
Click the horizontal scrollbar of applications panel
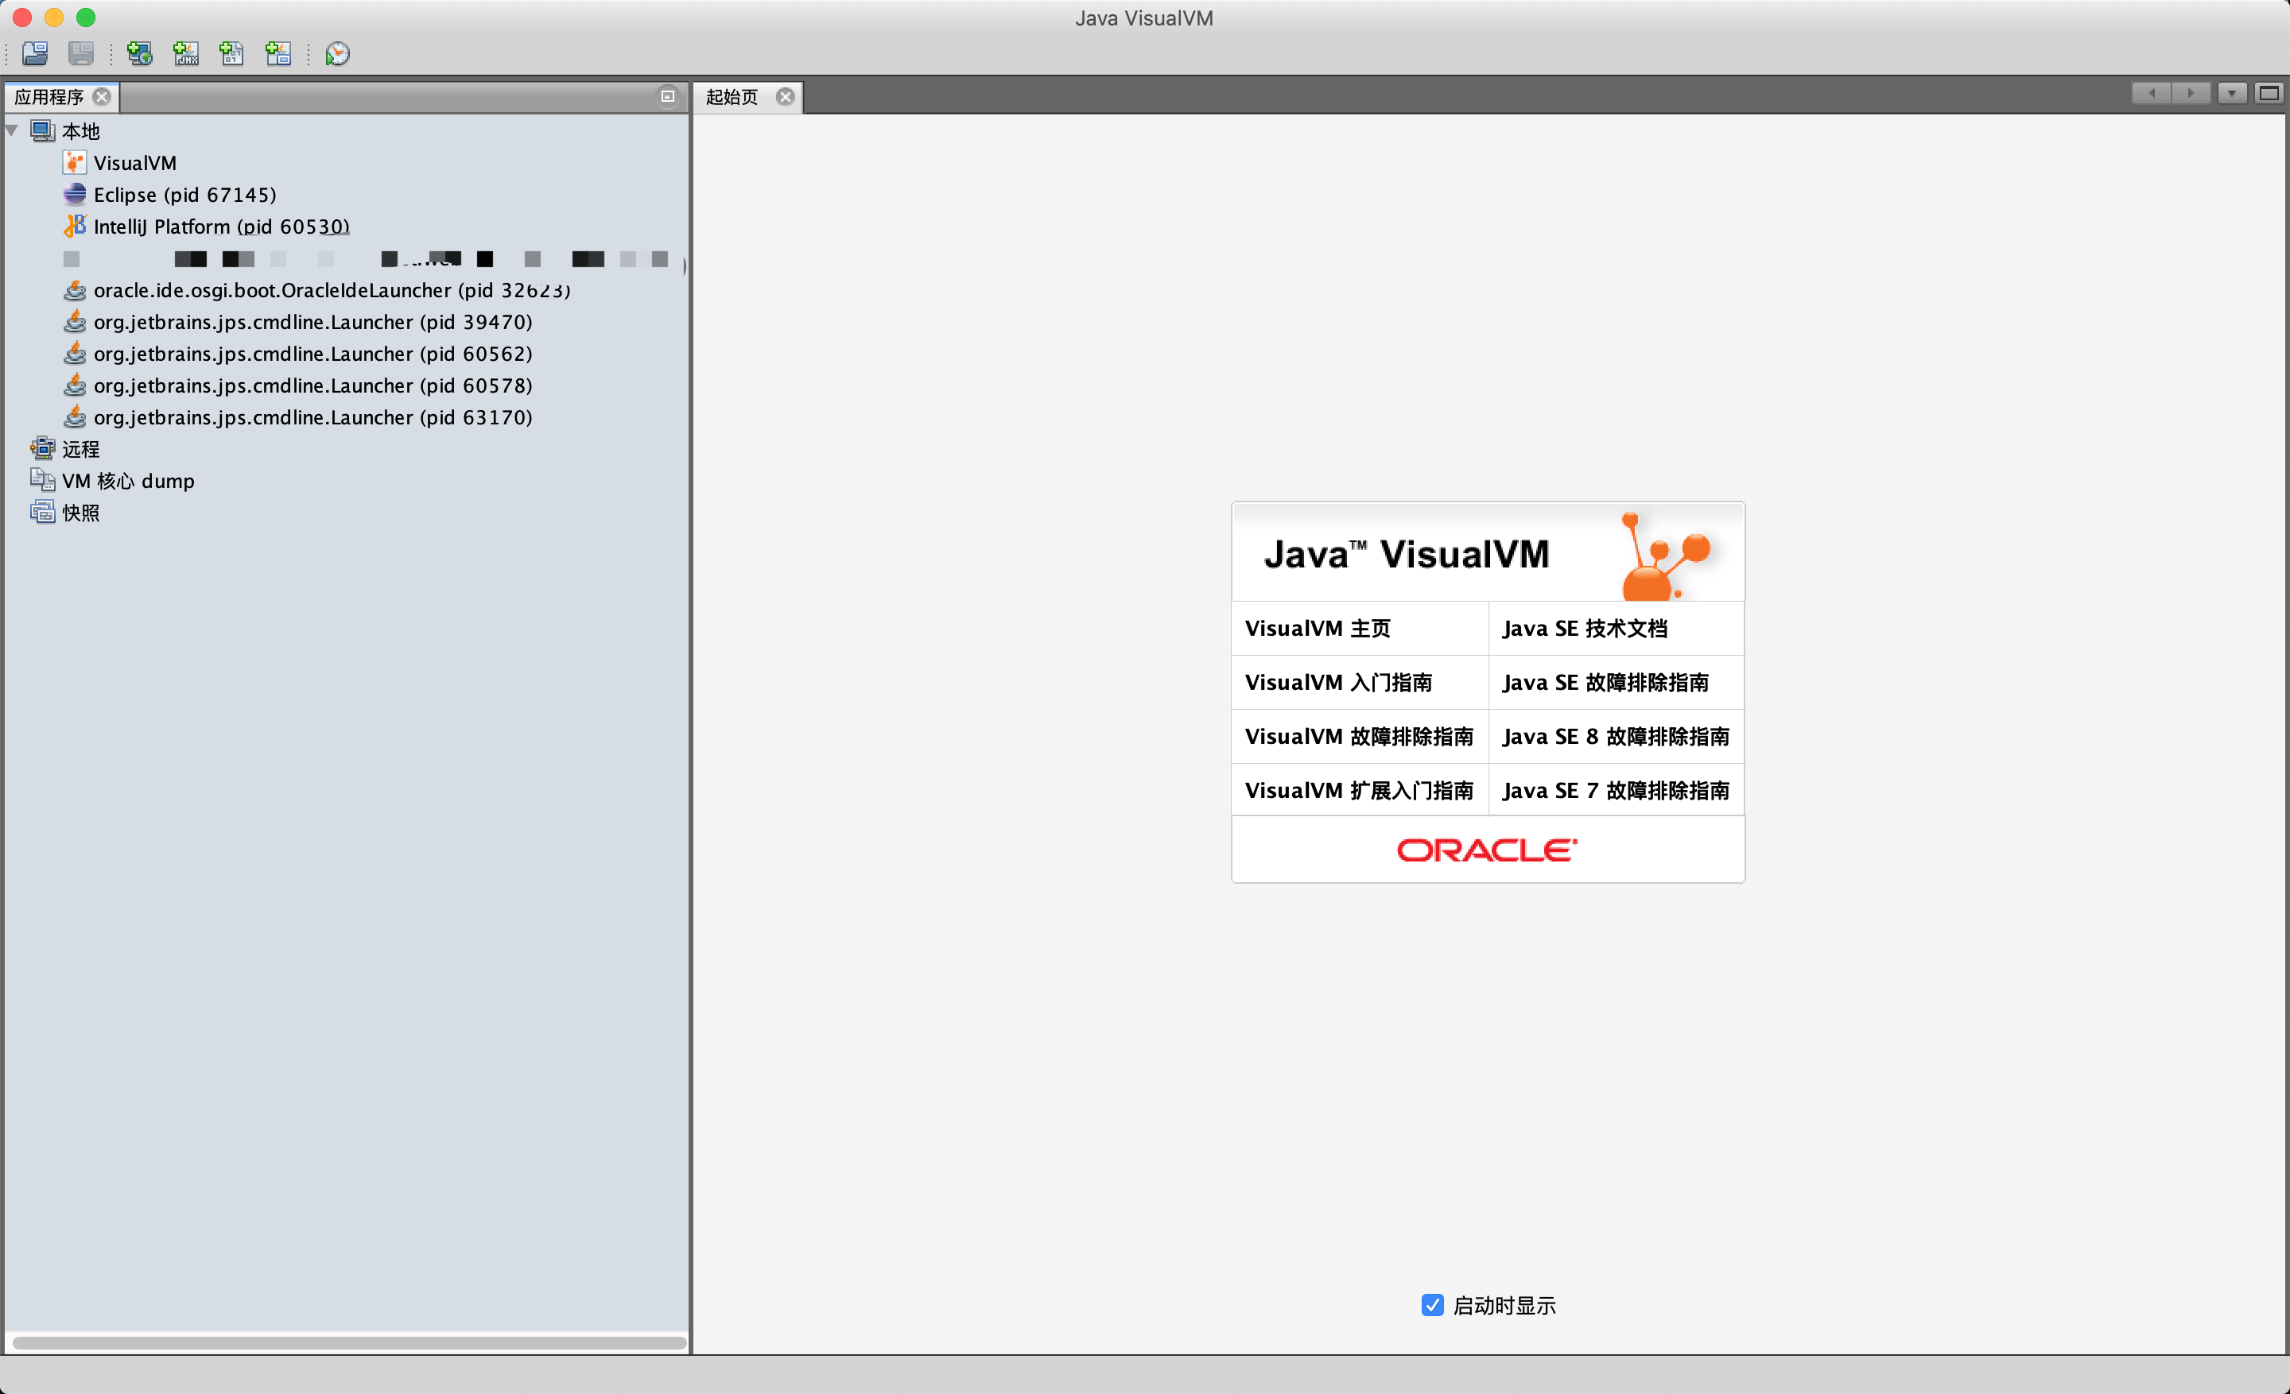coord(349,1343)
